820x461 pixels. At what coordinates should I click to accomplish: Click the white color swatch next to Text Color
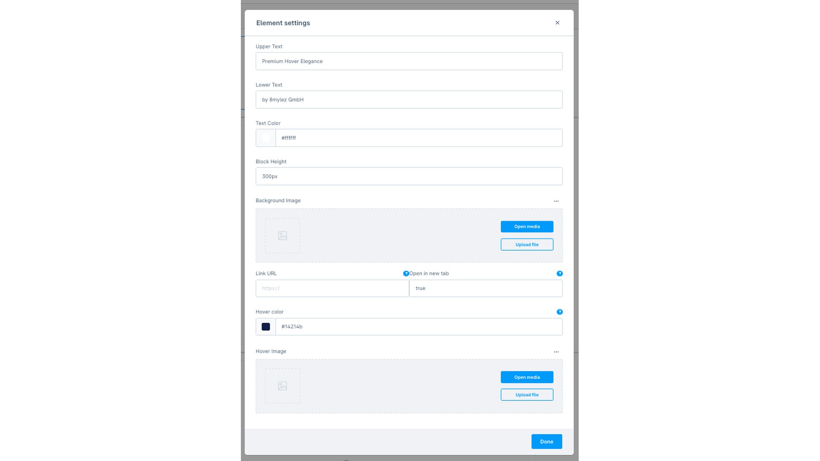(x=266, y=138)
